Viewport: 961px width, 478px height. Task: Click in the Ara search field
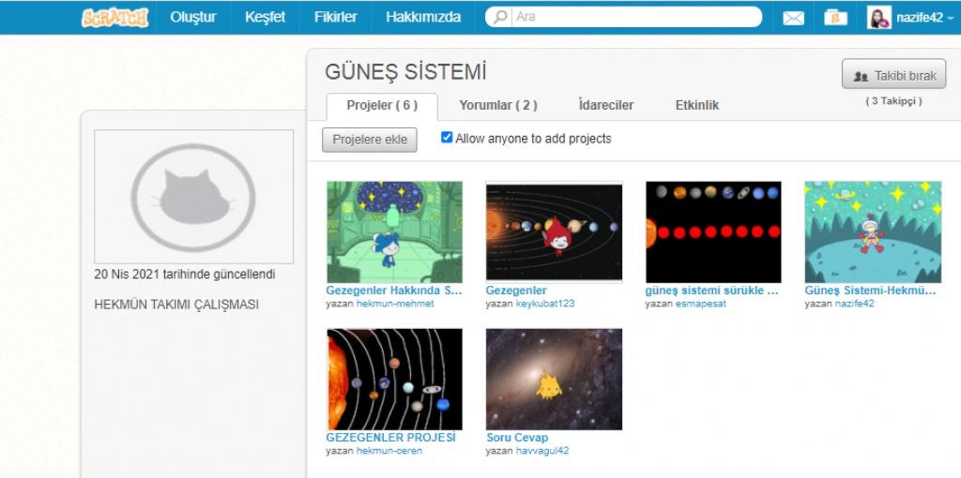click(633, 17)
